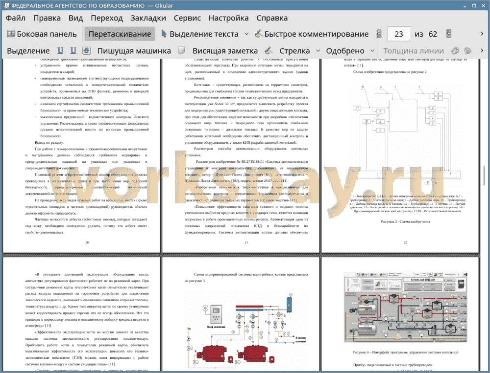Click the Figure 4 boiler control interface image

click(405, 307)
